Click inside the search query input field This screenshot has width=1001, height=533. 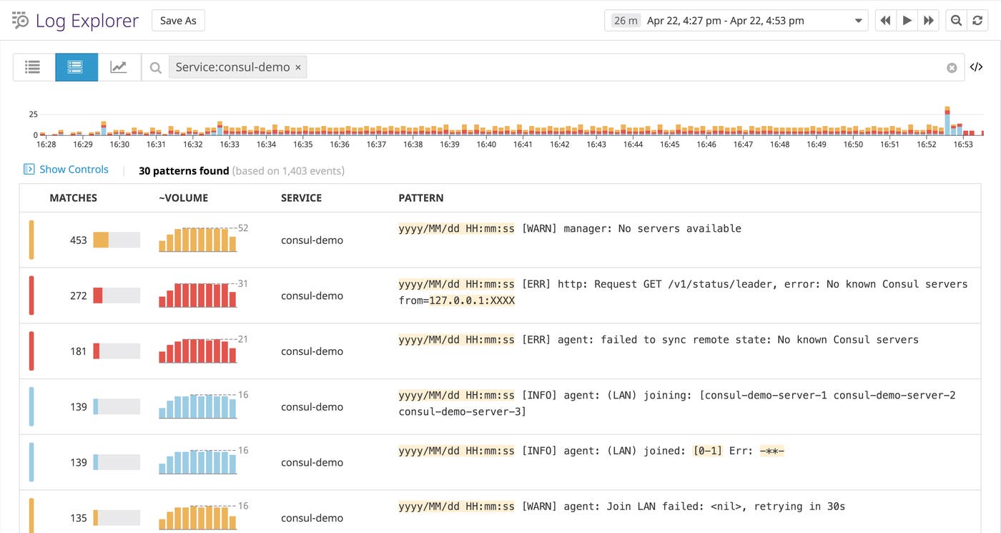click(x=622, y=67)
